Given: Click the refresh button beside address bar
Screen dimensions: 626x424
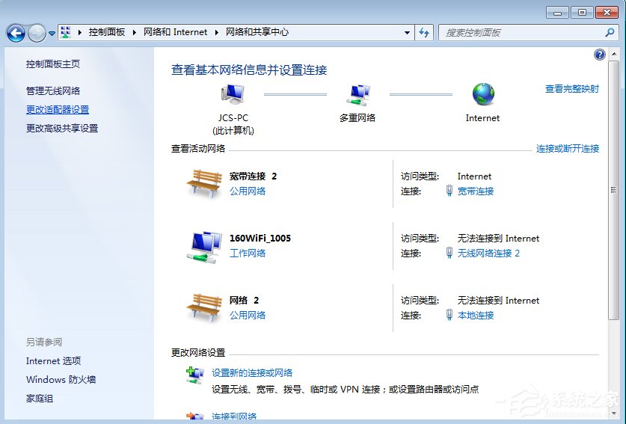Looking at the screenshot, I should click(424, 32).
